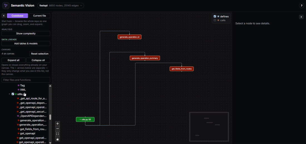Click the file list scrollbar up arrow
The image size is (306, 144).
tap(50, 86)
